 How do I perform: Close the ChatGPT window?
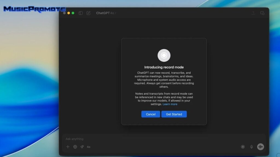[x=65, y=13]
